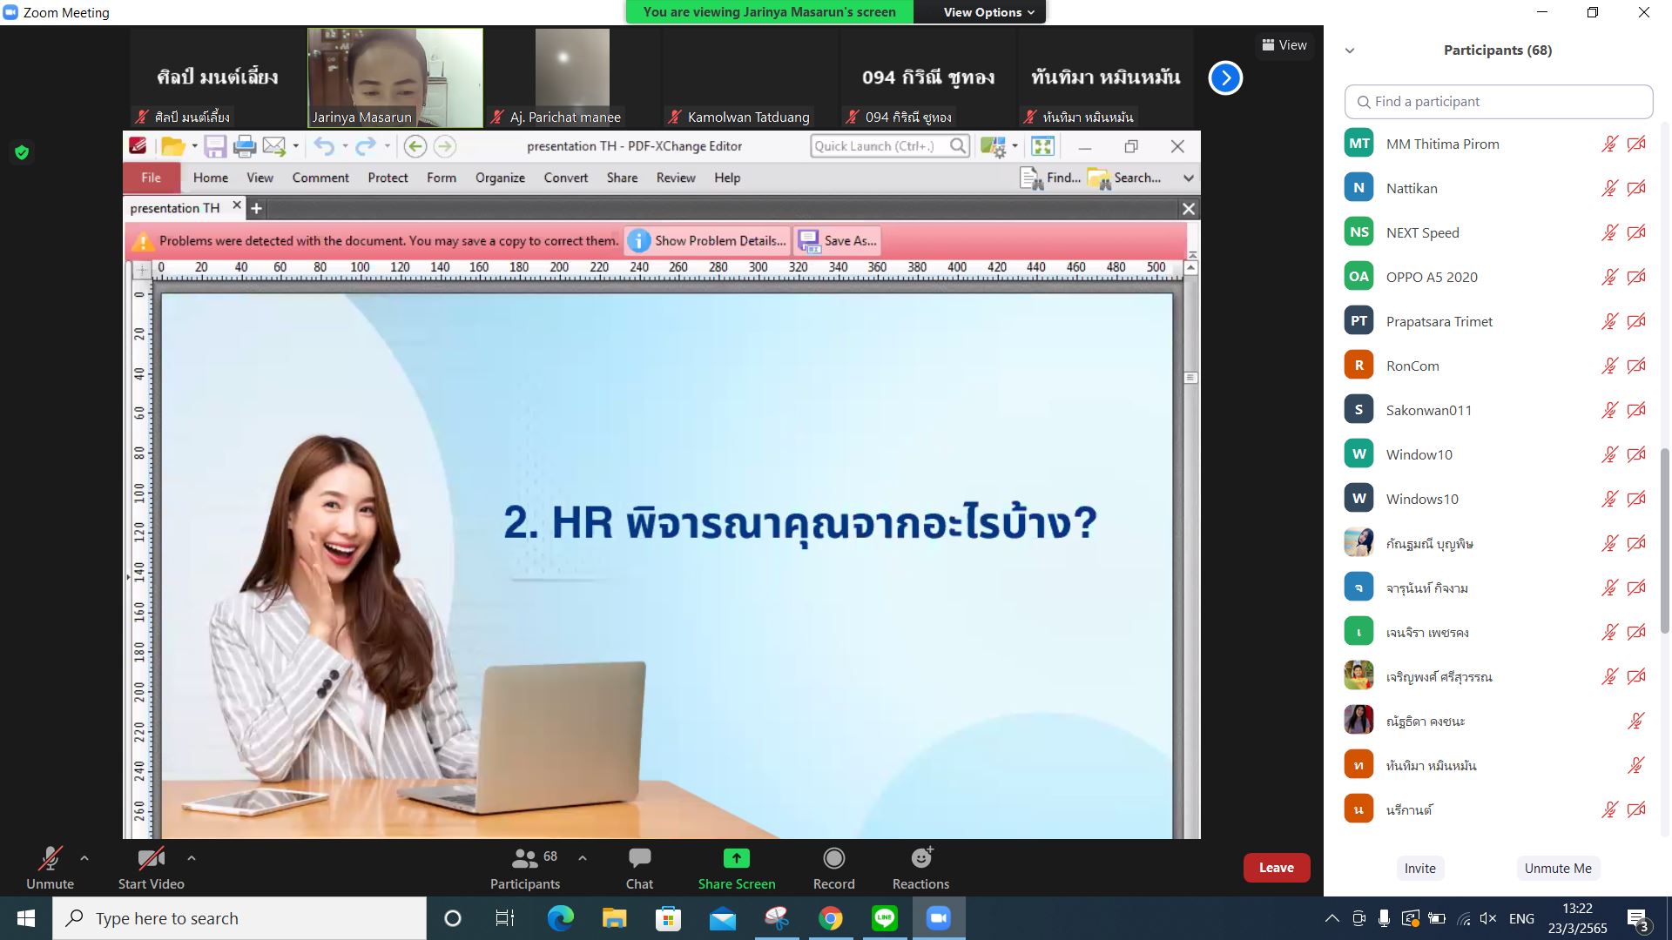Open the Participants panel button
This screenshot has height=940, width=1672.
pos(525,869)
